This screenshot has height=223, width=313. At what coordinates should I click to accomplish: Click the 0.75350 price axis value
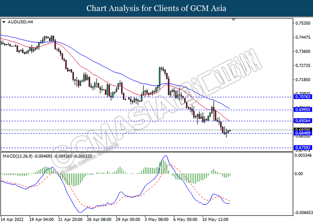click(303, 23)
